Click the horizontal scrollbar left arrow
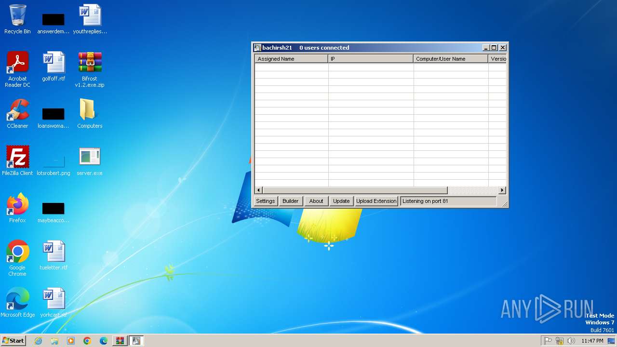Viewport: 617px width, 347px height. pos(259,190)
